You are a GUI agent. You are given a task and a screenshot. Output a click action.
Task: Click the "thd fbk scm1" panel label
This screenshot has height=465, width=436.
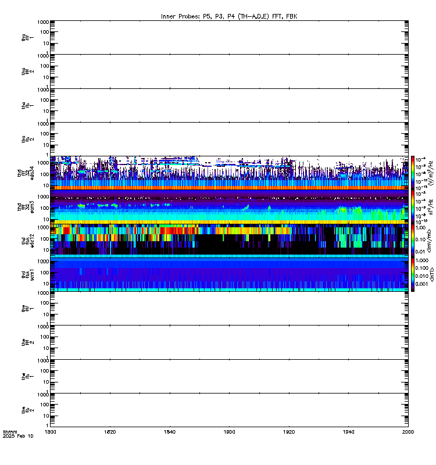tap(27, 274)
